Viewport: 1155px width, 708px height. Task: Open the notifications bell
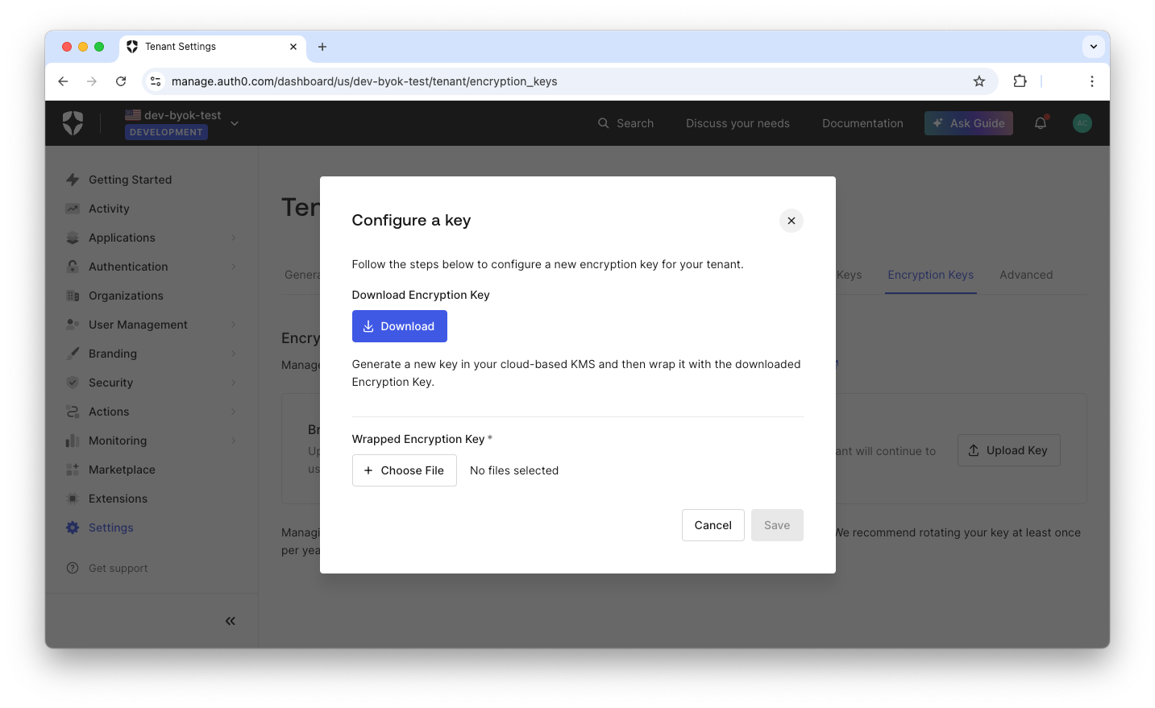[1041, 123]
